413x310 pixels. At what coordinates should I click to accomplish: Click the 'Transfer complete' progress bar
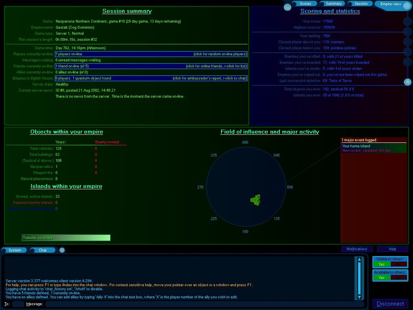click(x=66, y=238)
